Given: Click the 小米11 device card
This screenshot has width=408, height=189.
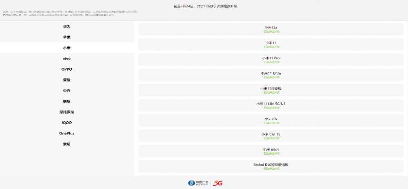Looking at the screenshot, I should (271, 44).
